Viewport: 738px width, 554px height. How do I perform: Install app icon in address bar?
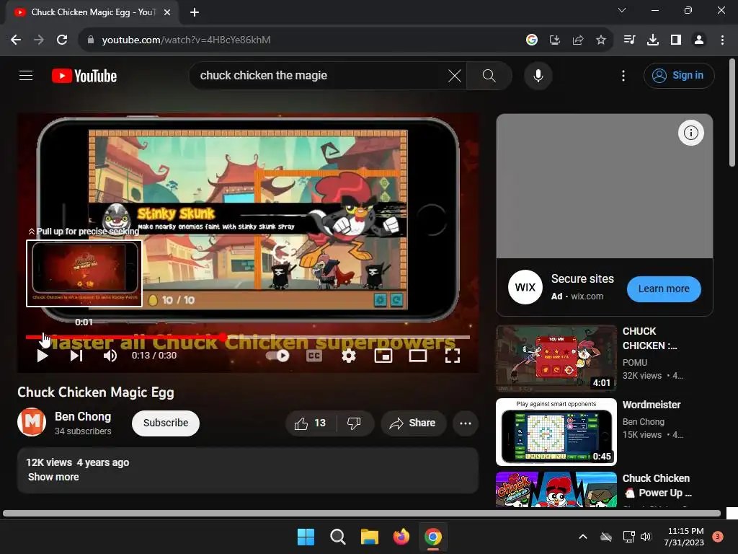(x=555, y=40)
